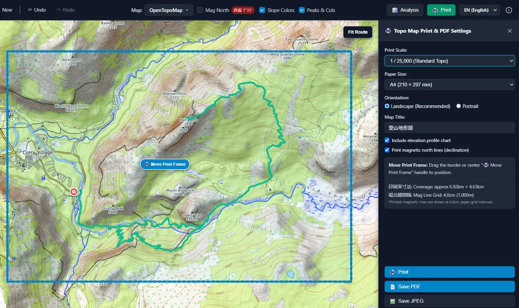This screenshot has height=308, width=519.
Task: Select Landscape (Recommended) orientation
Action: 387,106
